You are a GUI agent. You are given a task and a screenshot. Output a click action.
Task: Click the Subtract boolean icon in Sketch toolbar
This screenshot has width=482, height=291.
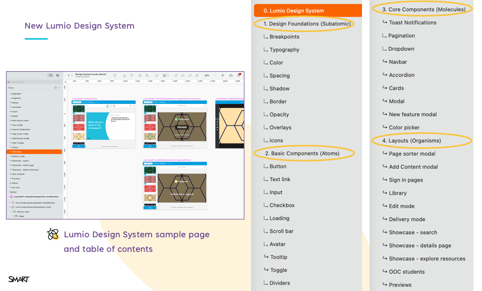(183, 75)
